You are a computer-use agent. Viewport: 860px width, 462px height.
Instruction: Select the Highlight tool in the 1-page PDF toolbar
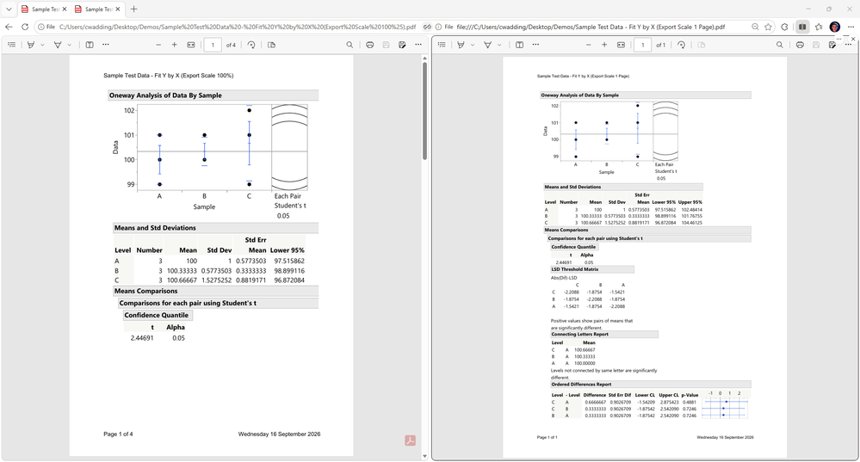pyautogui.click(x=461, y=45)
